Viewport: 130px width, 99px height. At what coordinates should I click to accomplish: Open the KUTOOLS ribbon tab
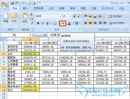pos(107,8)
